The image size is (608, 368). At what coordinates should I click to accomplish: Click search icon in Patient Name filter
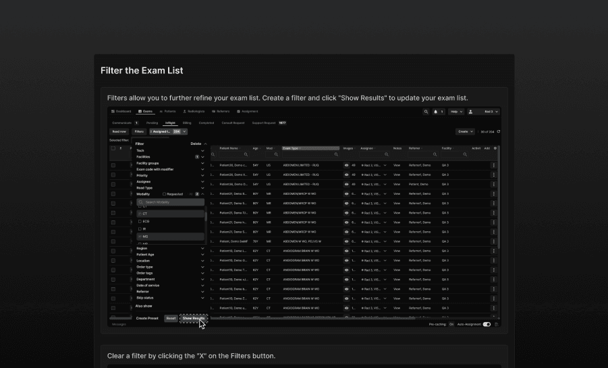click(x=246, y=154)
